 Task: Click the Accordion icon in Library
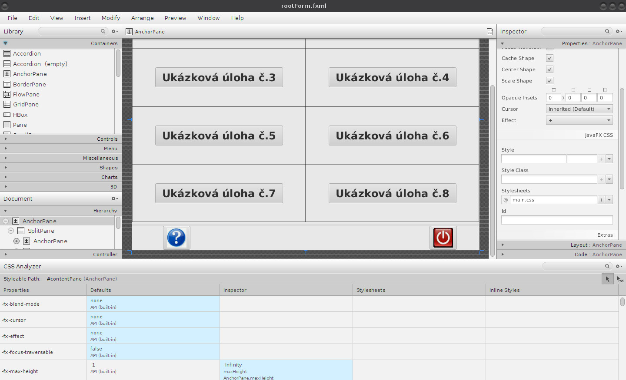pos(7,53)
